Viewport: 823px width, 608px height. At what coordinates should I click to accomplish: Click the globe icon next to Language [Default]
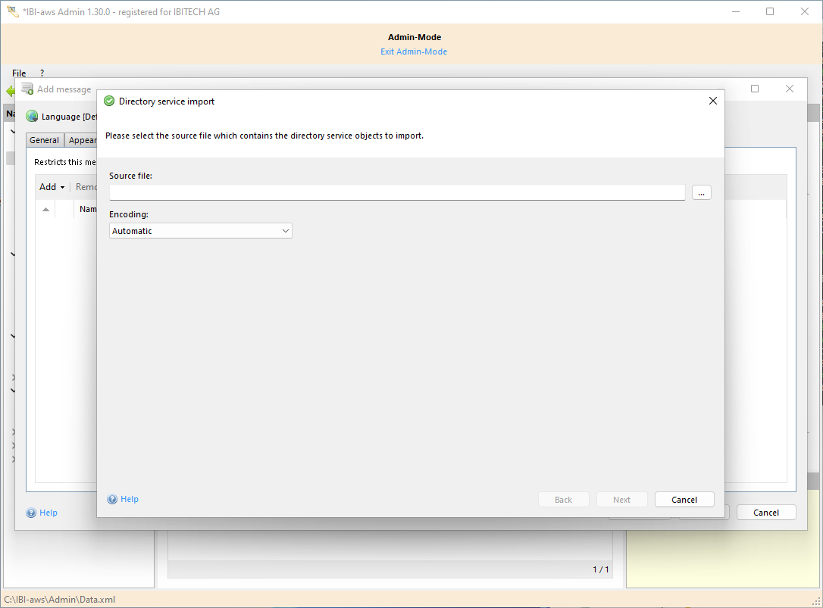pyautogui.click(x=31, y=116)
